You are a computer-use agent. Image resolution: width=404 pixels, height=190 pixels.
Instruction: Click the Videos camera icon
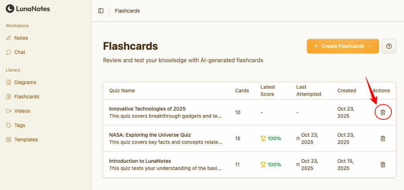(x=9, y=111)
